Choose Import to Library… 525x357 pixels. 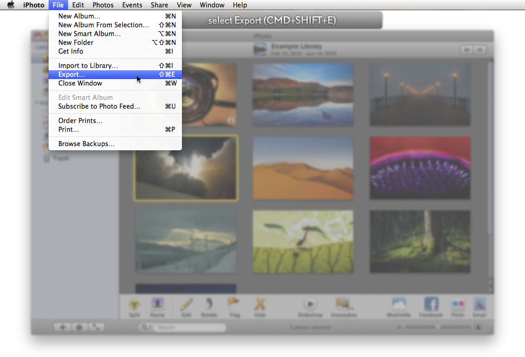point(115,66)
